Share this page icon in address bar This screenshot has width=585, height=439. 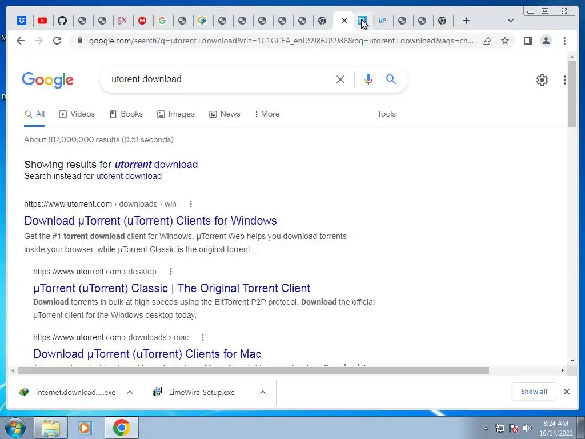click(487, 41)
